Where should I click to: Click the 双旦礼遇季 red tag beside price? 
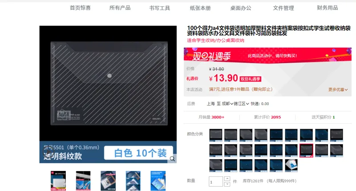[x=251, y=79]
